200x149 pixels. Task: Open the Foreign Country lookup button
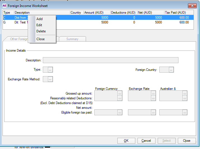[x=171, y=70]
